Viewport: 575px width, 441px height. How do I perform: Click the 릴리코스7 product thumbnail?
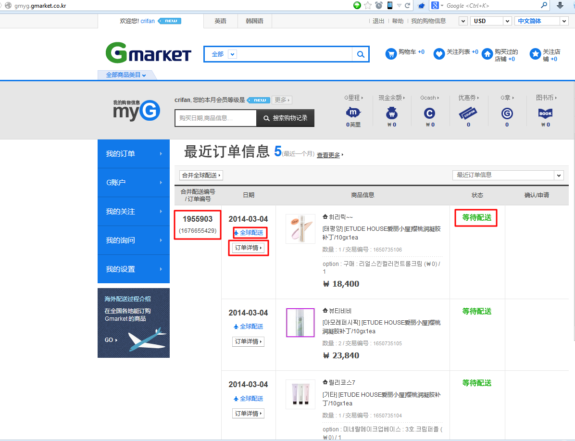pos(300,394)
